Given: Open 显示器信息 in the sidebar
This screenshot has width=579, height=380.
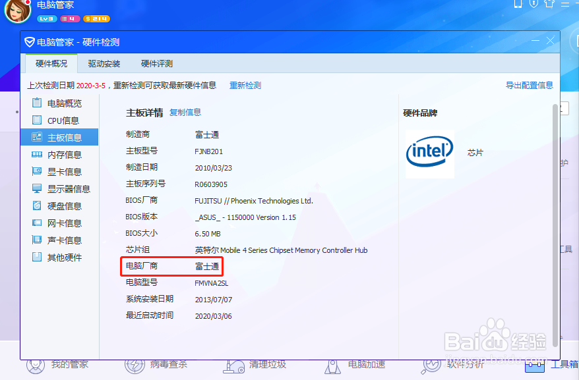Looking at the screenshot, I should [x=59, y=189].
